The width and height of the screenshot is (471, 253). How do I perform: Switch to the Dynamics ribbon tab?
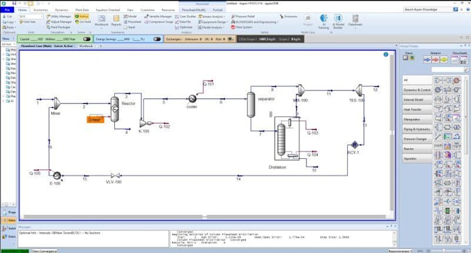pos(62,10)
